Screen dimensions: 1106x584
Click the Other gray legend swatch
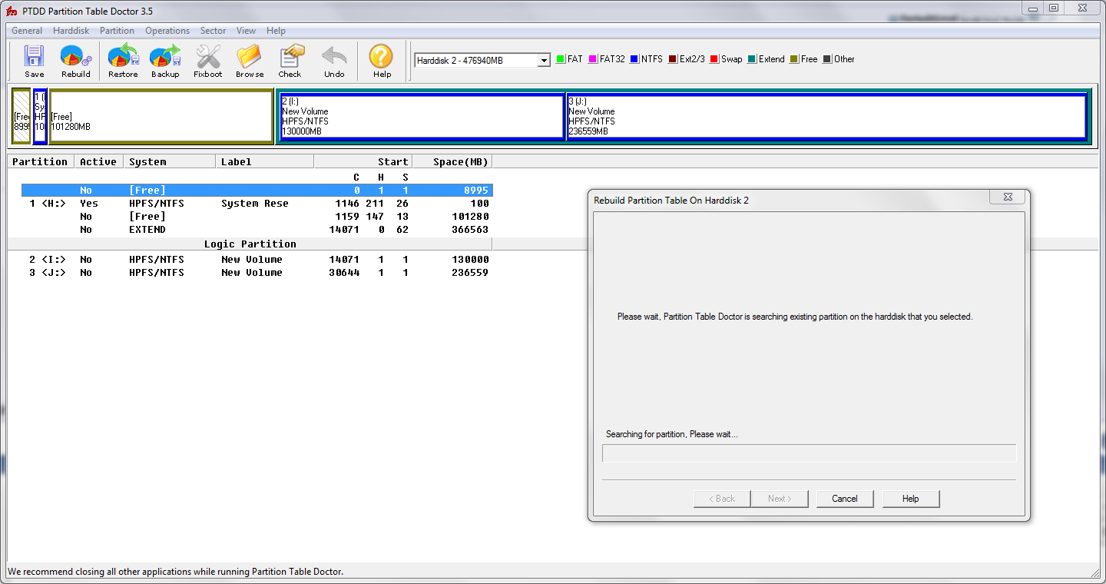pyautogui.click(x=827, y=59)
